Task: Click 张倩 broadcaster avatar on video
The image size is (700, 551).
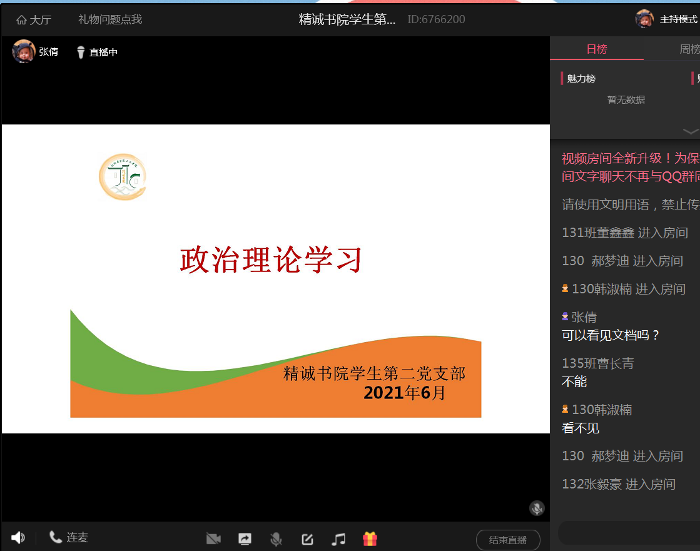Action: (24, 52)
